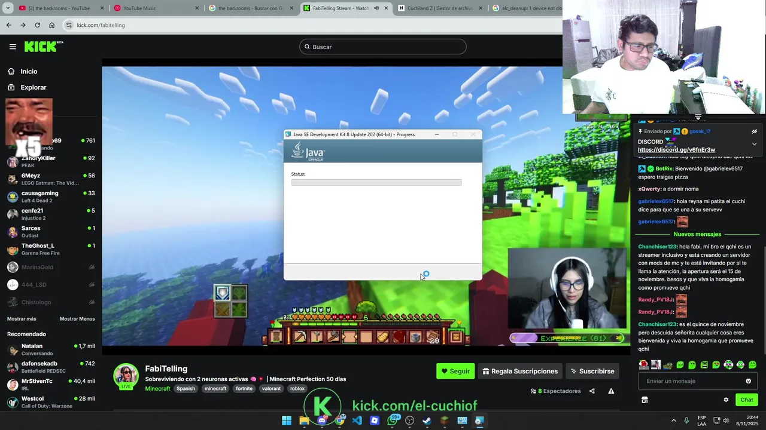Pick the first red headphones emote
Image resolution: width=766 pixels, height=430 pixels.
pyautogui.click(x=643, y=364)
